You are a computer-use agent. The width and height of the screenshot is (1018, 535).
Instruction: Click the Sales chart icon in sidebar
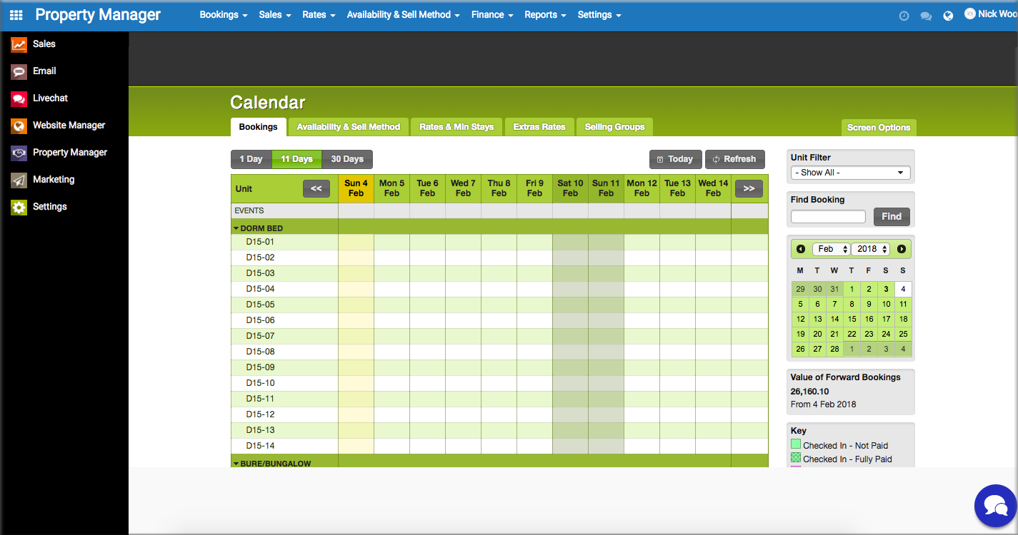click(19, 44)
